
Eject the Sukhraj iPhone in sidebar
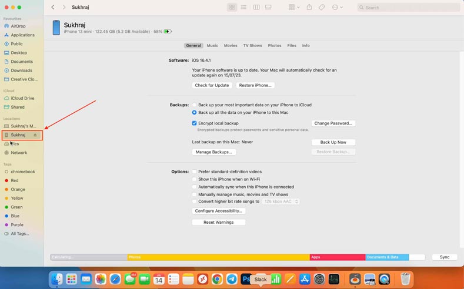(35, 135)
